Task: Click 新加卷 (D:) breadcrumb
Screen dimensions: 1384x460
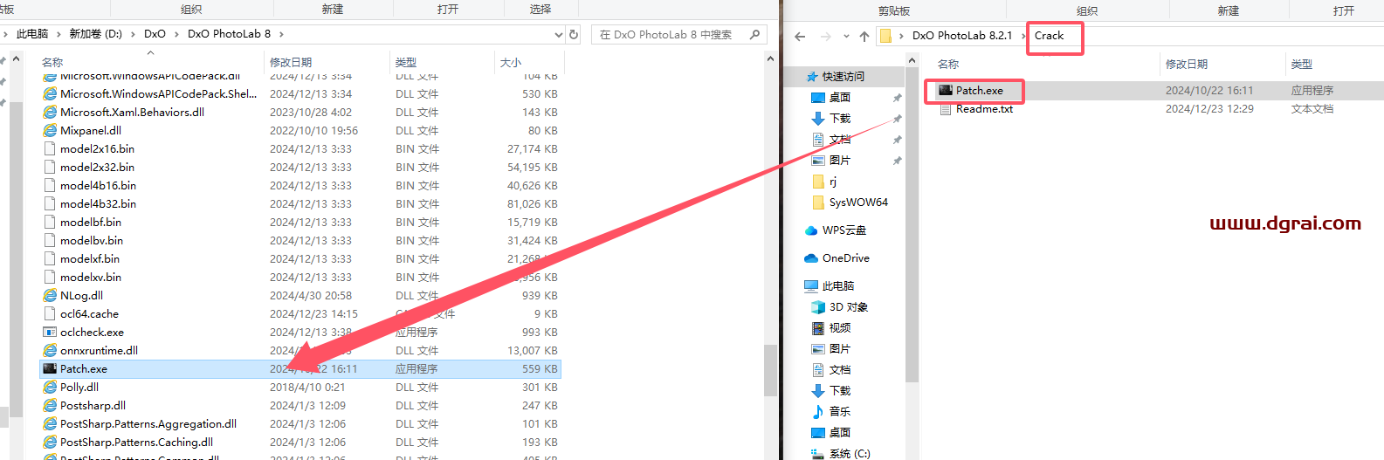Action: (x=96, y=34)
